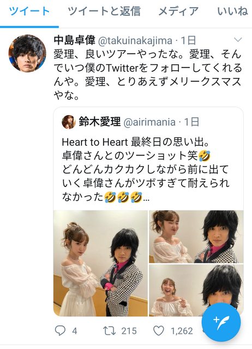Open the tweet's 1日 timestamp by @takuinakajima
Viewport: 252px width, 349px height.
pos(188,41)
